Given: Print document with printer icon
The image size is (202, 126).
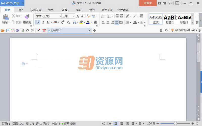Looking at the screenshot, I should [17, 30].
